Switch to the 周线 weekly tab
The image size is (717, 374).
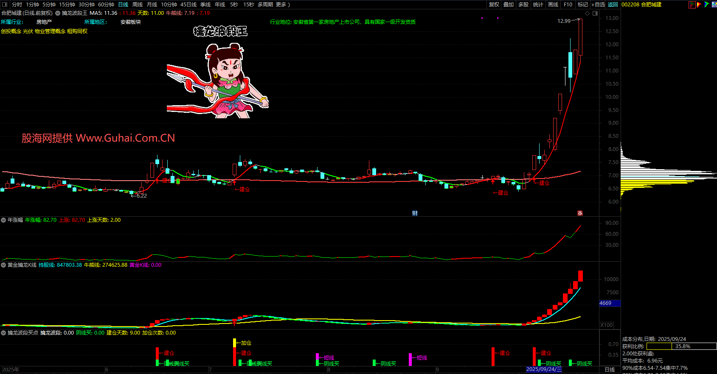pyautogui.click(x=138, y=5)
